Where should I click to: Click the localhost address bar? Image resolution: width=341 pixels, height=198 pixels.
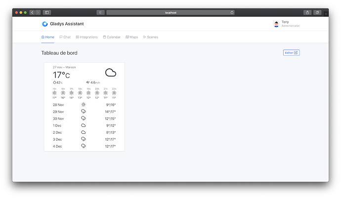(170, 12)
